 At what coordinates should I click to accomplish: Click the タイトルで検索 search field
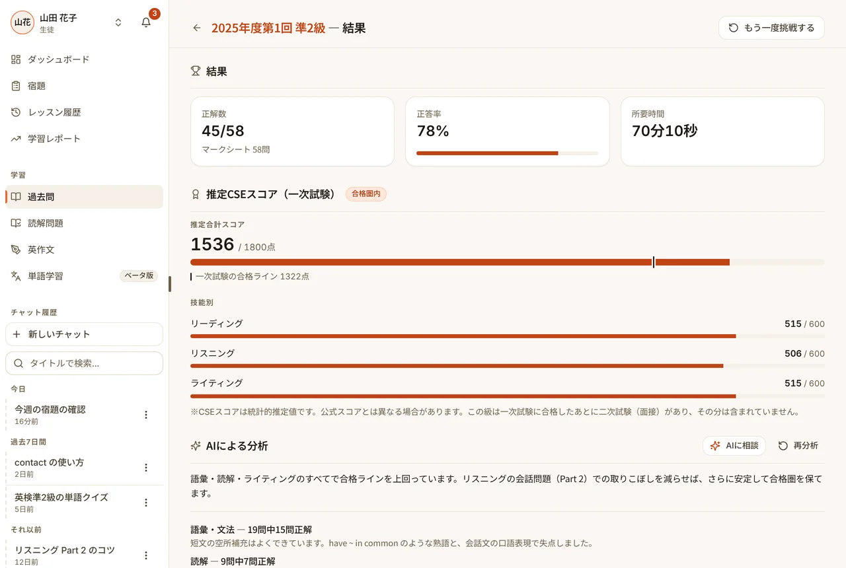pos(84,363)
